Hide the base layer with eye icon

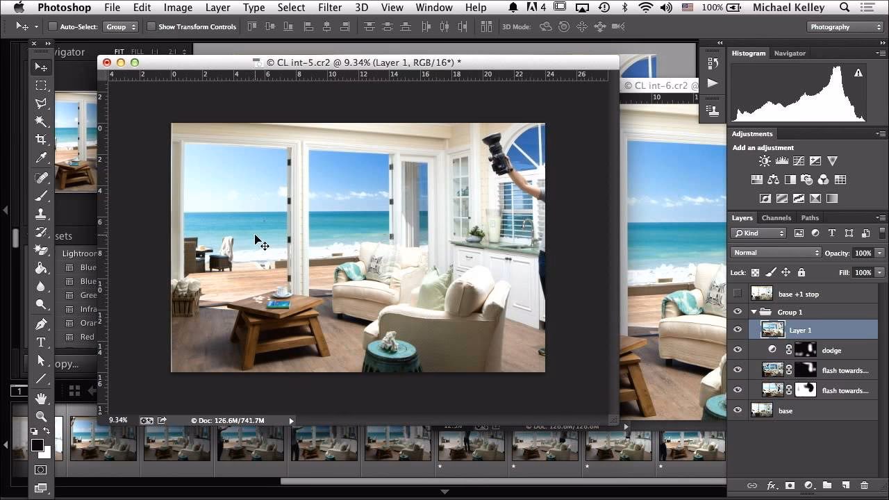coord(738,410)
